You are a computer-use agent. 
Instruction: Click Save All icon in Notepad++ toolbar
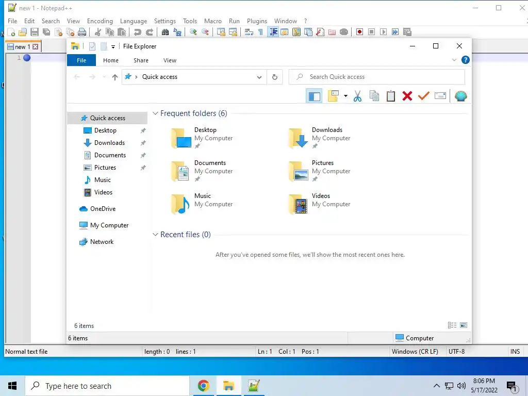pyautogui.click(x=46, y=32)
